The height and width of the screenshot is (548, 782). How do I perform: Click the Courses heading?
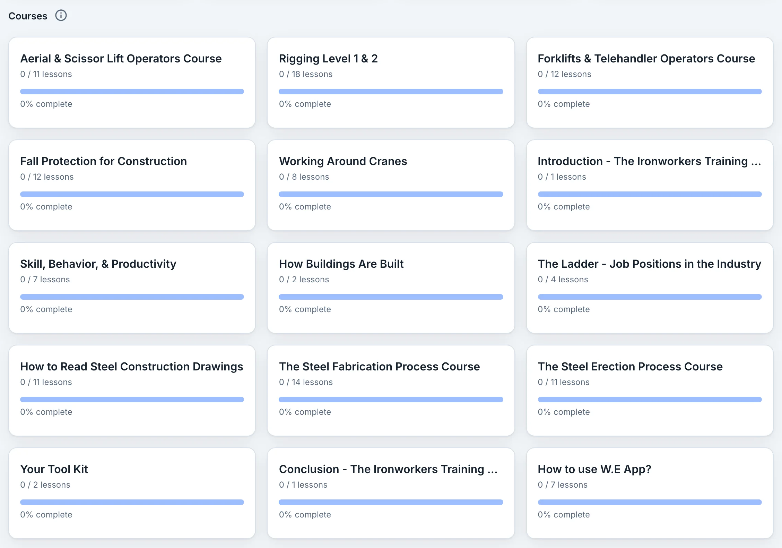coord(28,16)
